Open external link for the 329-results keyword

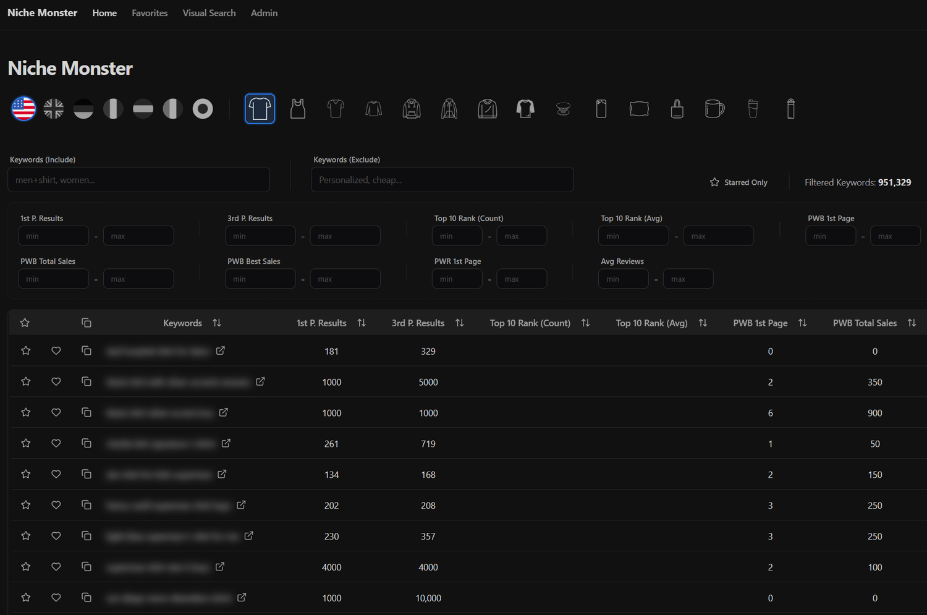click(221, 350)
